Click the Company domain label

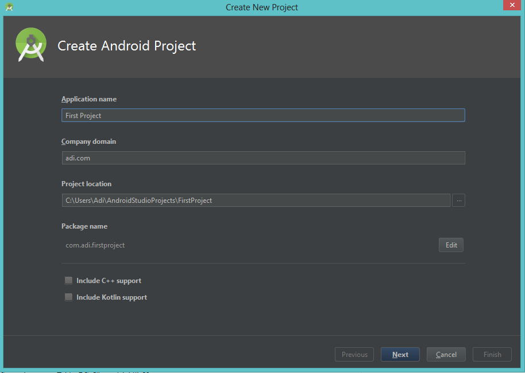tap(88, 141)
